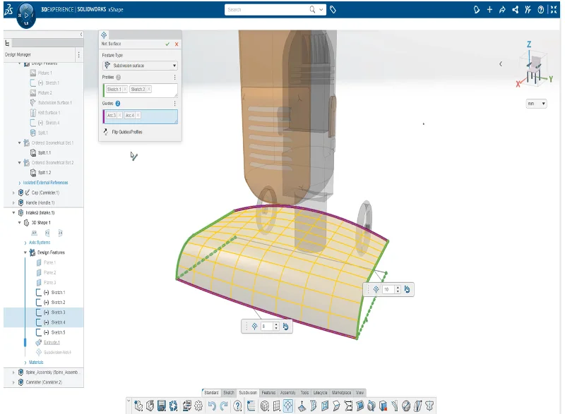565x414 pixels.
Task: Remove Arc.3 from Guides list
Action: [x=120, y=115]
